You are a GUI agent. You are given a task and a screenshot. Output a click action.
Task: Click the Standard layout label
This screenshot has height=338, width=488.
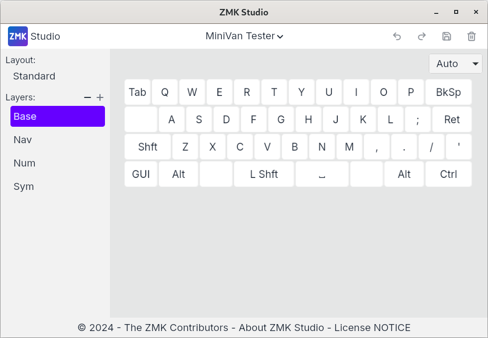[x=34, y=76]
